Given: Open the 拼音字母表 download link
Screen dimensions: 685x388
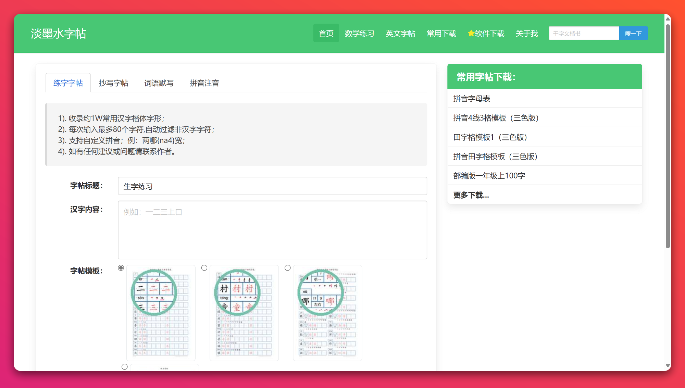Looking at the screenshot, I should pos(472,99).
